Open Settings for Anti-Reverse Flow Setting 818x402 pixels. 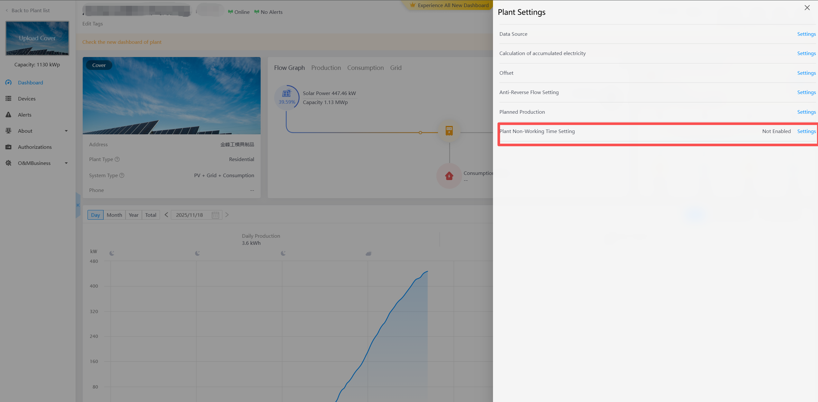tap(806, 92)
